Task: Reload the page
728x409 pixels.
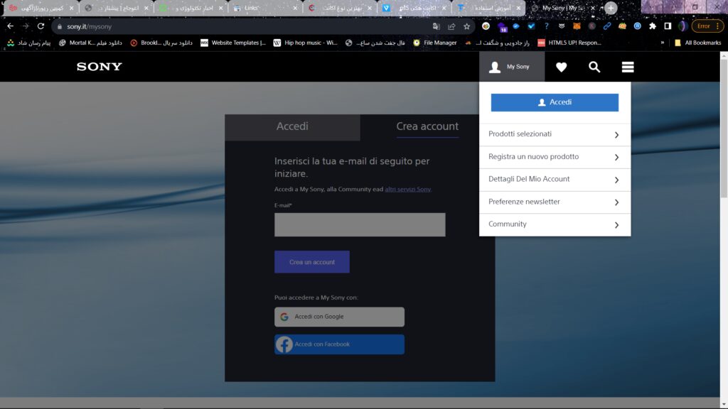Action: (x=41, y=26)
